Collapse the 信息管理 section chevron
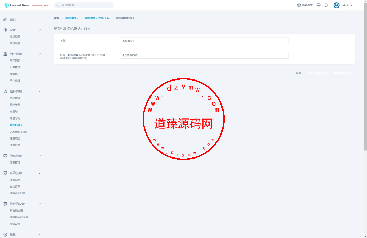The image size is (367, 238). (x=40, y=156)
